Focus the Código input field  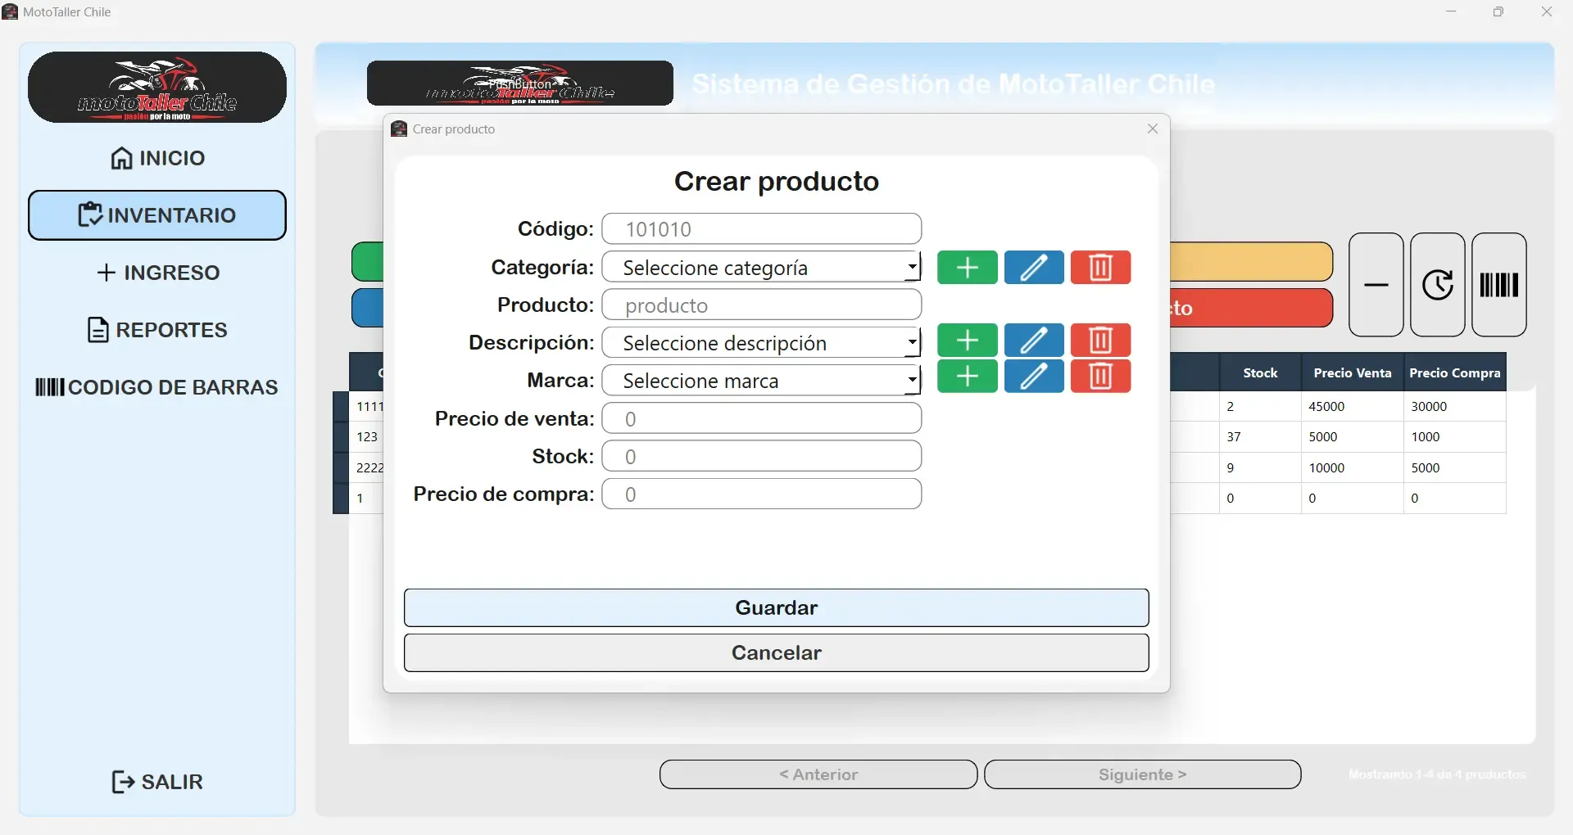(x=762, y=229)
